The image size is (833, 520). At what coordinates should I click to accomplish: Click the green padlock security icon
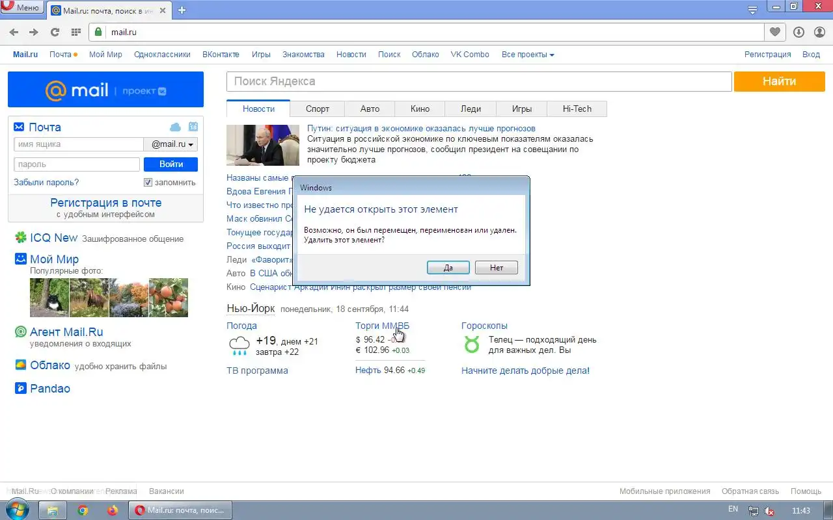point(98,32)
